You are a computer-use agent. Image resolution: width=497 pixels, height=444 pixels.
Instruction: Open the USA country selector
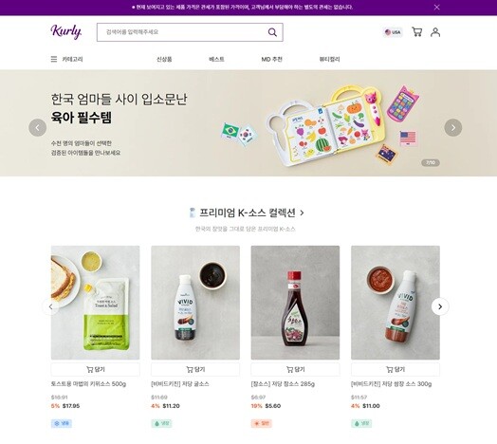(393, 32)
